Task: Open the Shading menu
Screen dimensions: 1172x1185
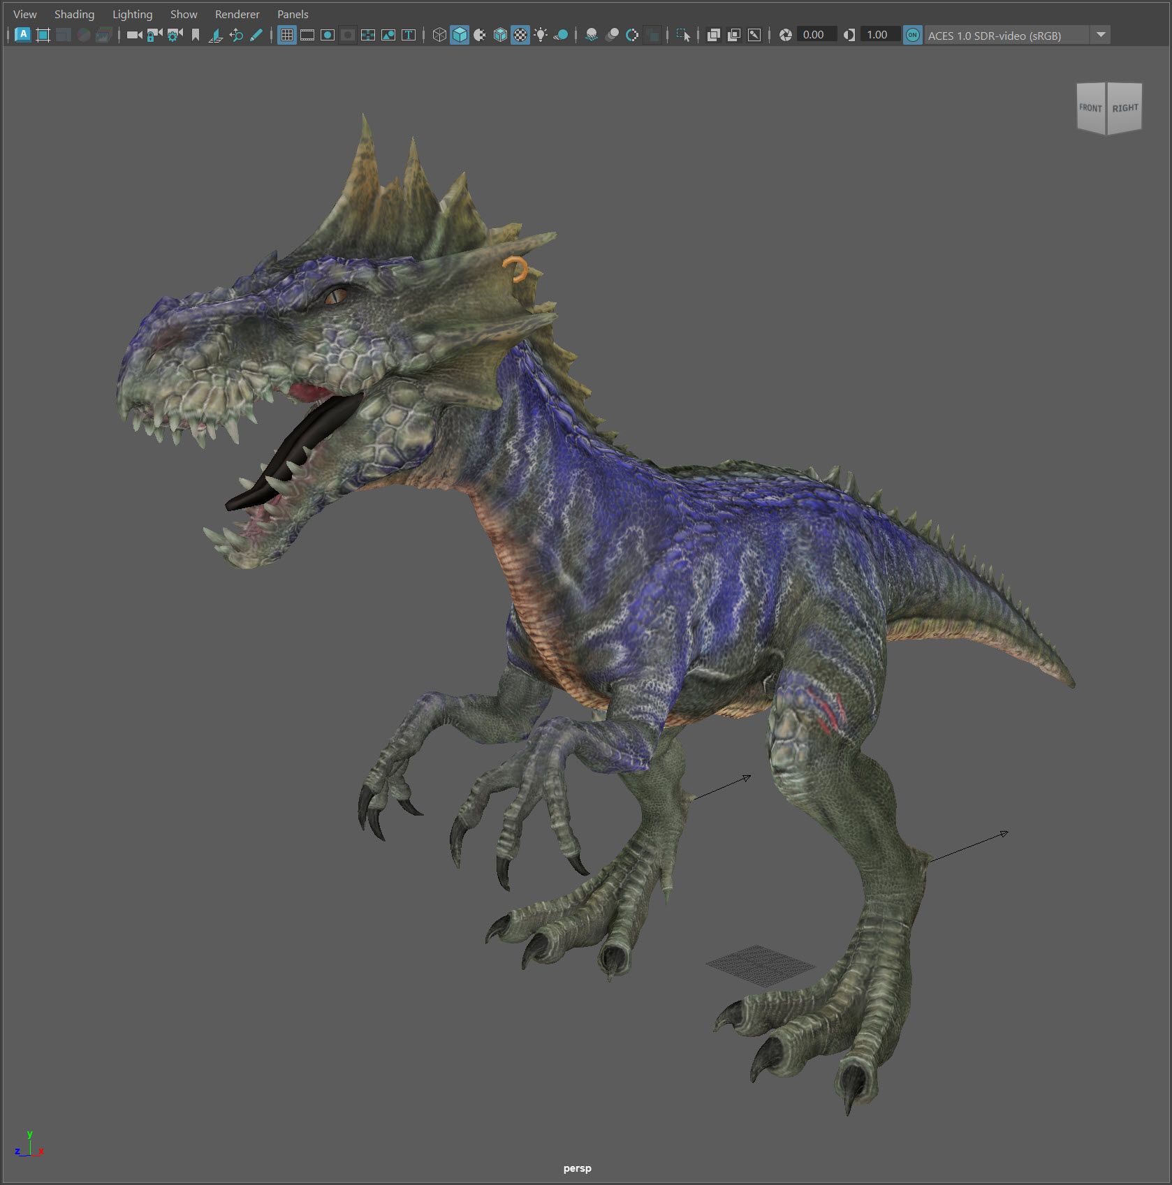Action: pyautogui.click(x=74, y=14)
